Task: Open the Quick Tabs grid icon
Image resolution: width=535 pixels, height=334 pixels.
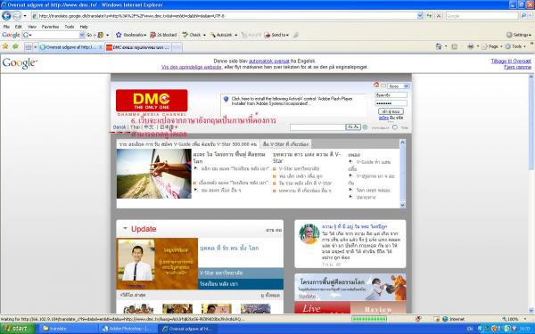Action: click(29, 47)
